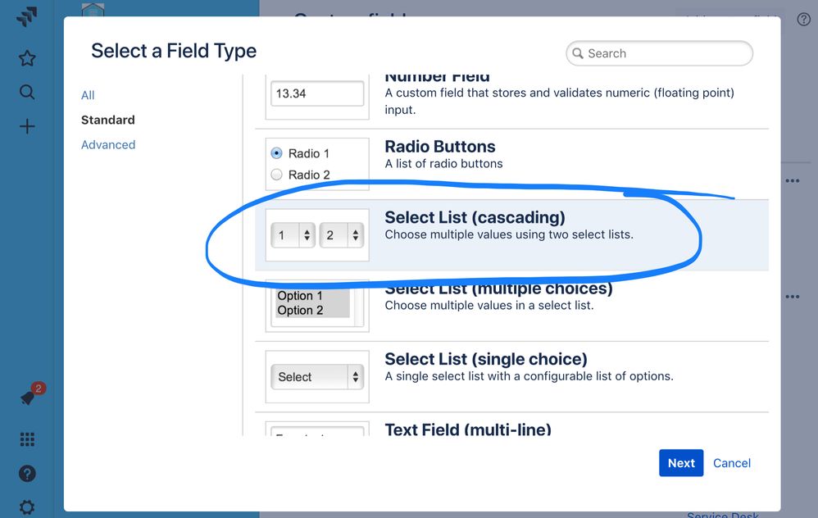818x518 pixels.
Task: Click the 13.34 number preview field
Action: 317,93
